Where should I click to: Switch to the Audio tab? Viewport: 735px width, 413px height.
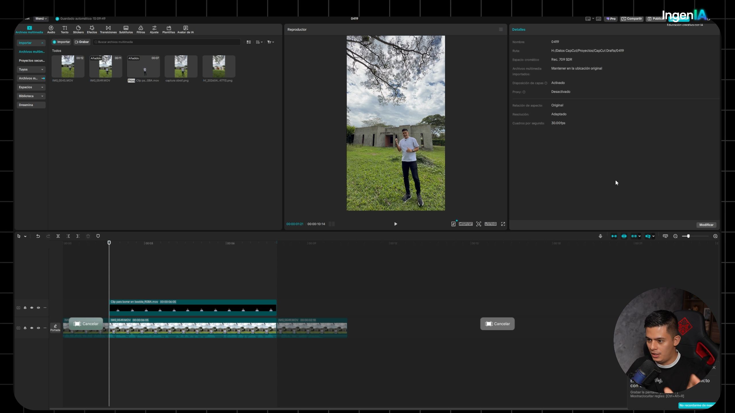(51, 30)
